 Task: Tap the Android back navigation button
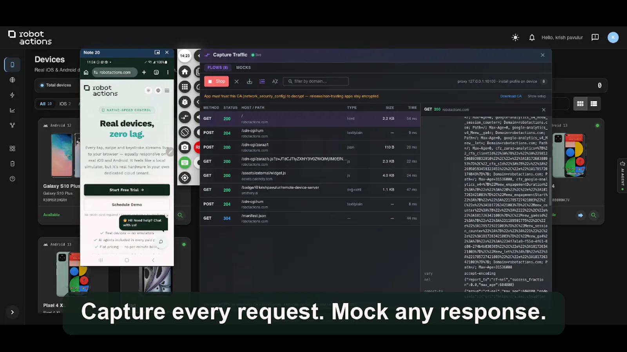(153, 260)
